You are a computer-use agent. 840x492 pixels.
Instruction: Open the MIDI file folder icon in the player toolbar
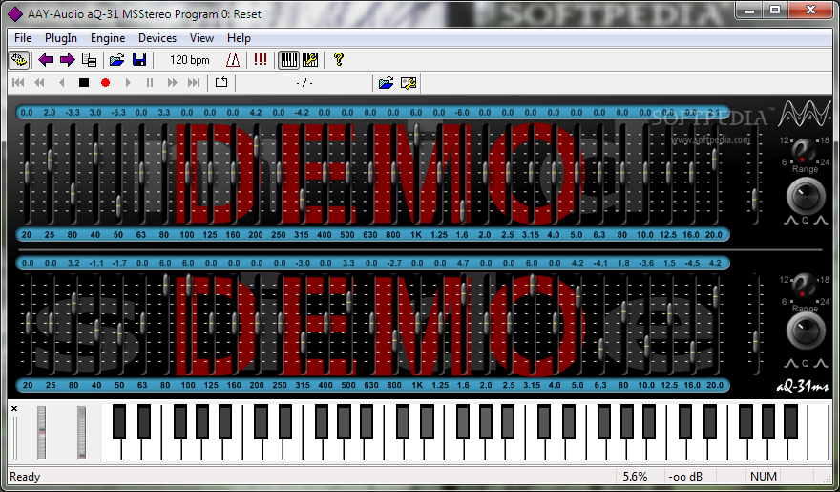coord(386,82)
